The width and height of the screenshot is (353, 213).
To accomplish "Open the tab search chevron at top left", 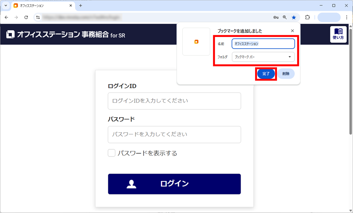I will (6, 5).
